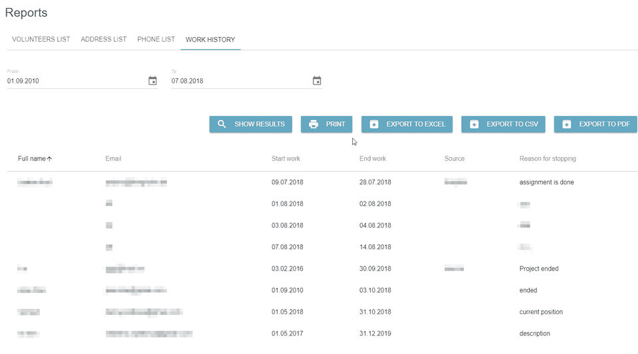
Task: Click reason 'assignment is done'
Action: click(x=546, y=182)
